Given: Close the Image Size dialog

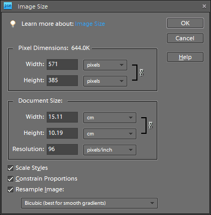Looking at the screenshot, I should click(x=204, y=6).
